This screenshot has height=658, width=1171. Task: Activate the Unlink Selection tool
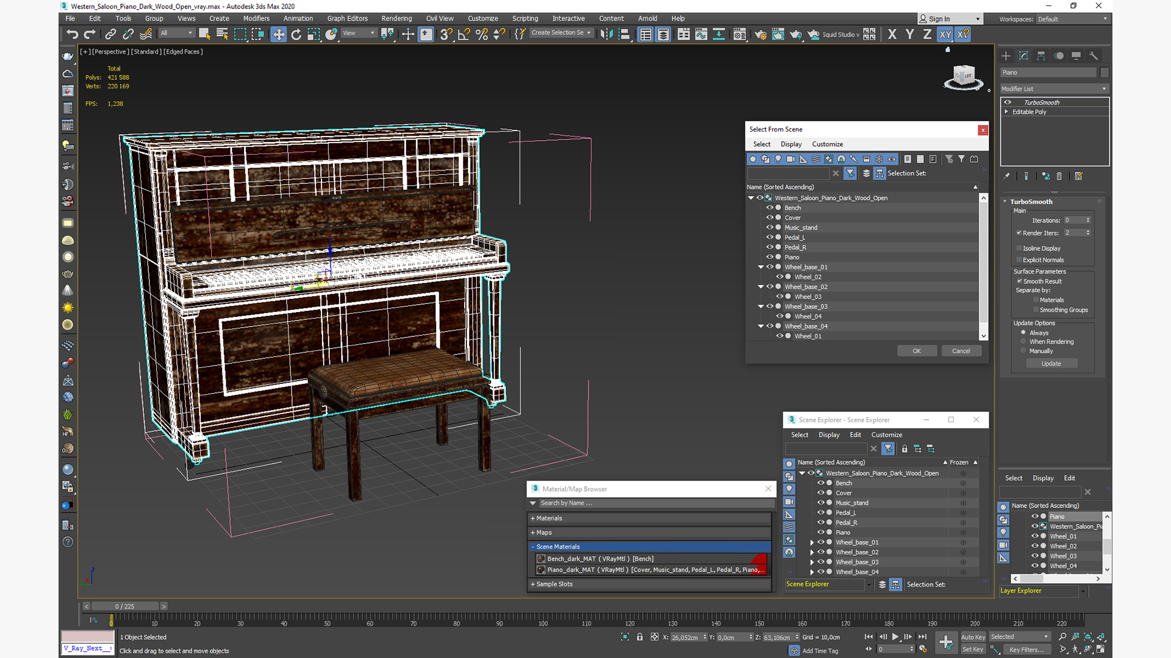[x=128, y=34]
